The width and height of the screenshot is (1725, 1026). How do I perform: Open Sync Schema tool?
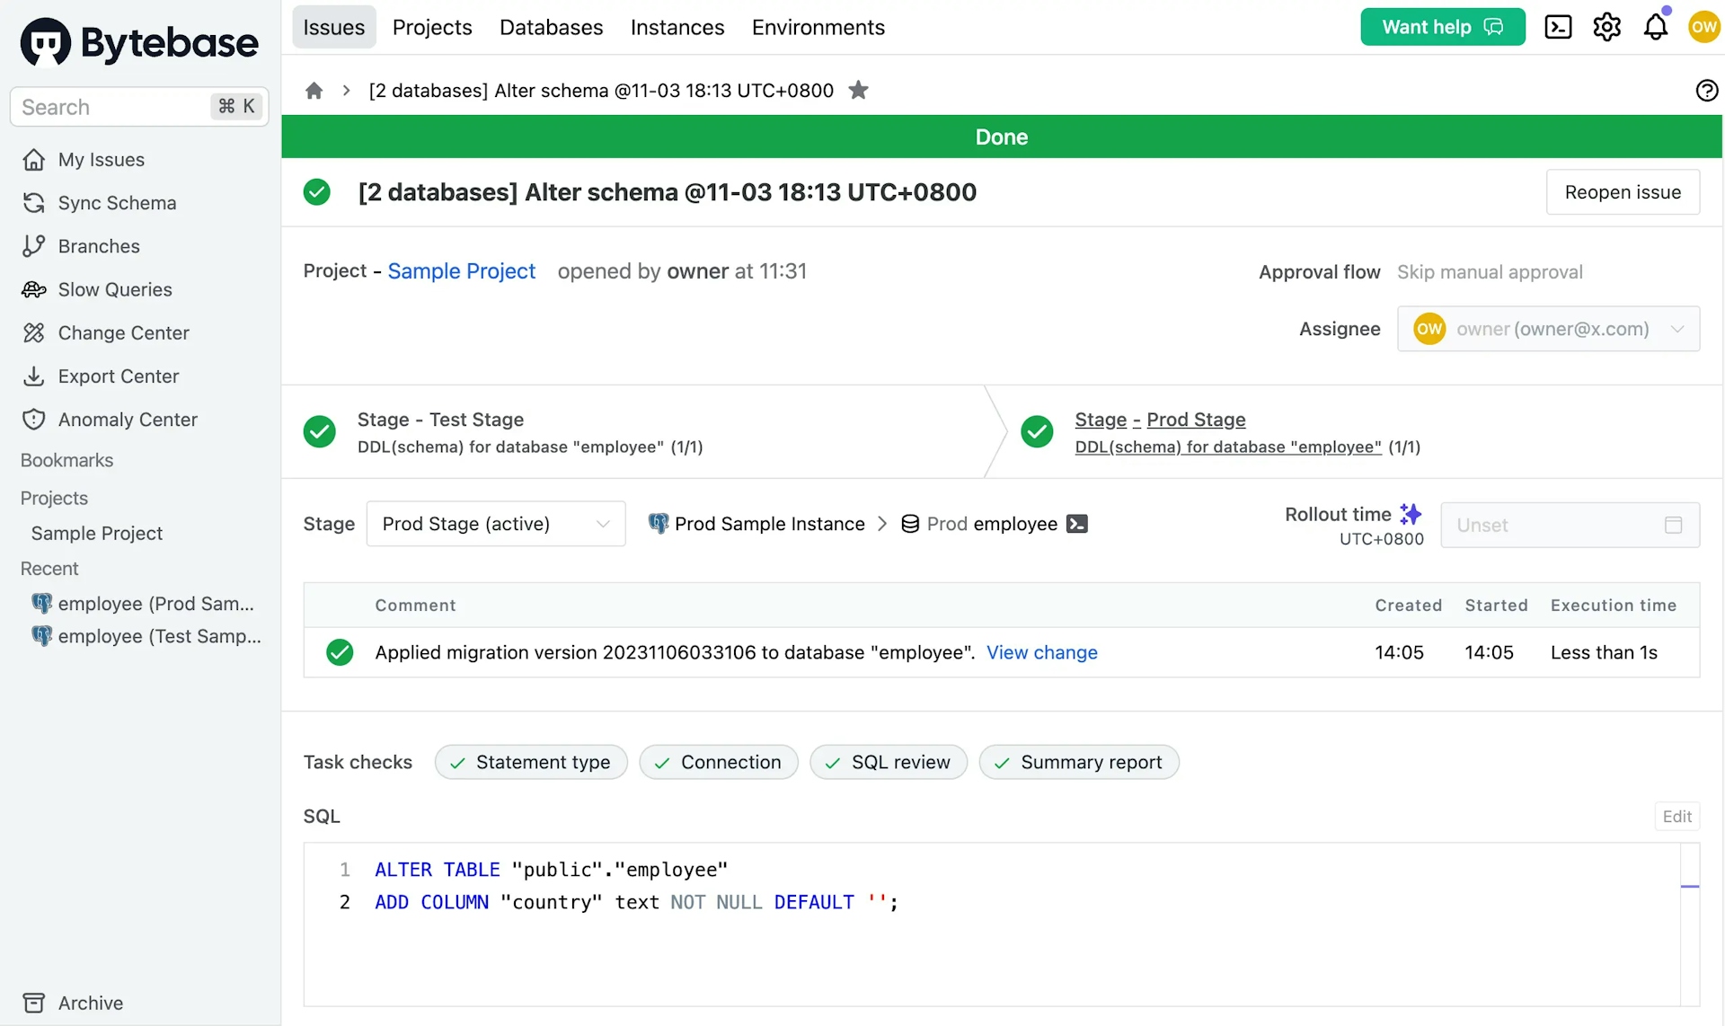pos(117,203)
